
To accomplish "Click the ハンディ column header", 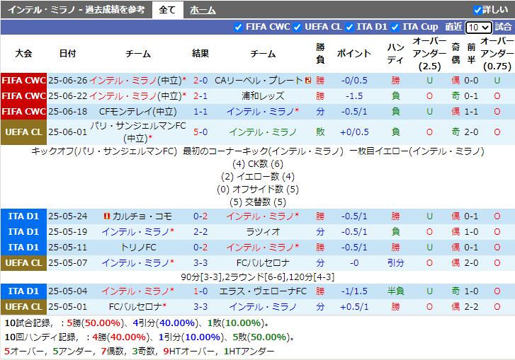I will [x=395, y=54].
